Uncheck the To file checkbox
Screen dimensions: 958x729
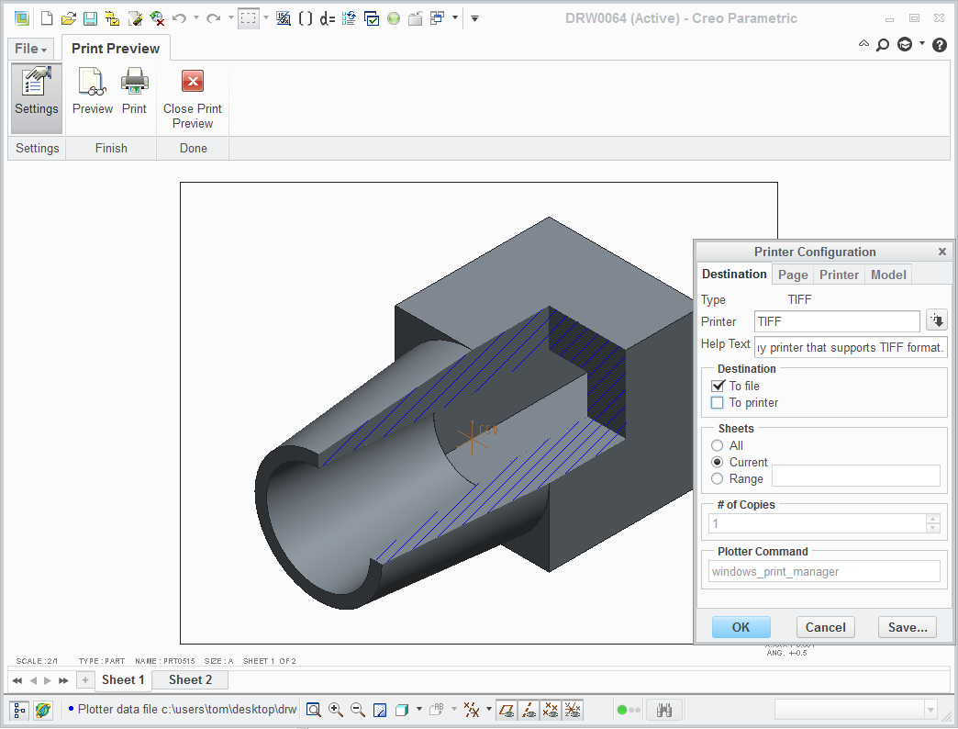click(718, 386)
